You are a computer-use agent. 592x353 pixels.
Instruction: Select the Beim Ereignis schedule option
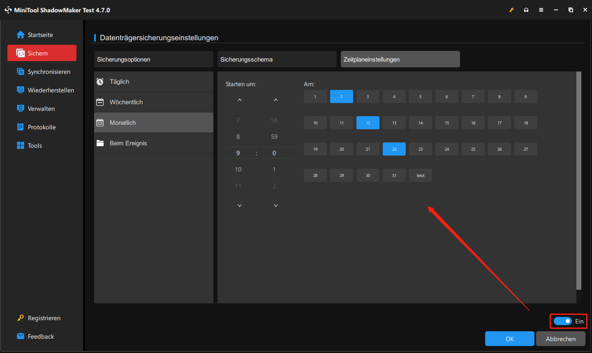tap(154, 143)
